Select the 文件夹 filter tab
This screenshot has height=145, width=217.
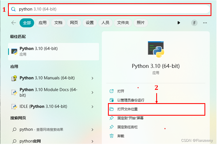(x=123, y=23)
